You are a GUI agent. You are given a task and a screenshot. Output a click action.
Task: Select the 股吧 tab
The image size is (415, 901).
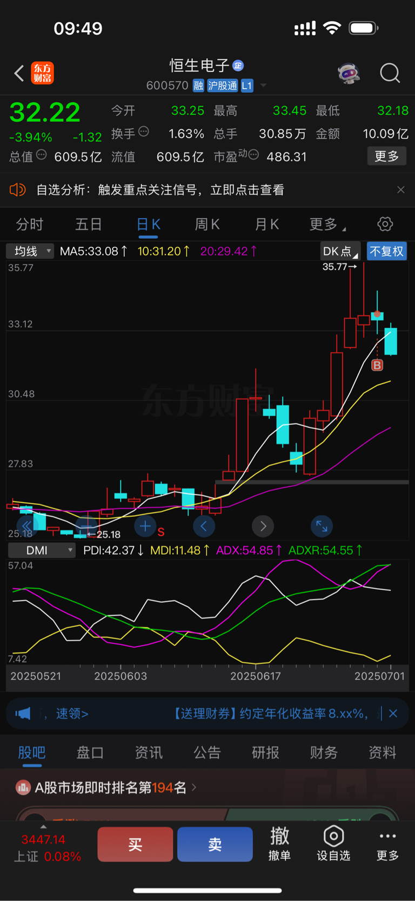tap(32, 752)
